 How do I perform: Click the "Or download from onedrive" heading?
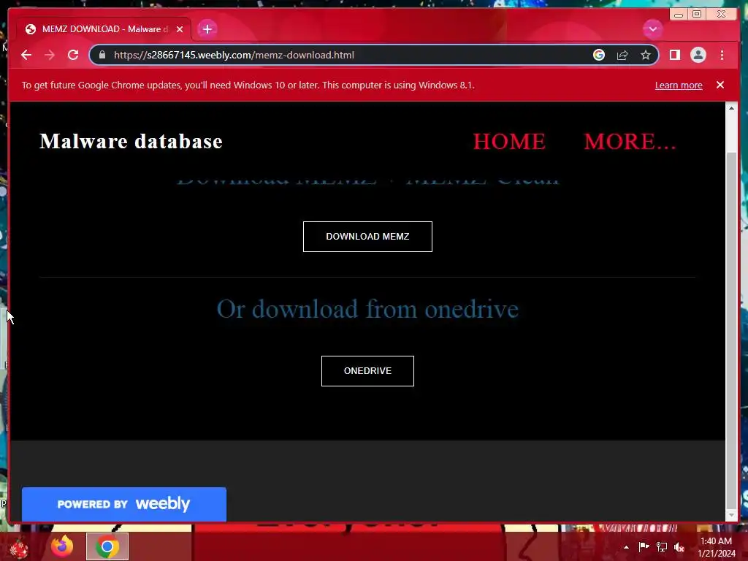(x=367, y=309)
